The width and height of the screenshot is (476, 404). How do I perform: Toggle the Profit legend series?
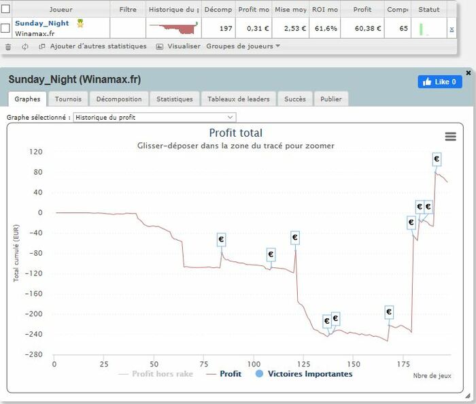point(224,374)
